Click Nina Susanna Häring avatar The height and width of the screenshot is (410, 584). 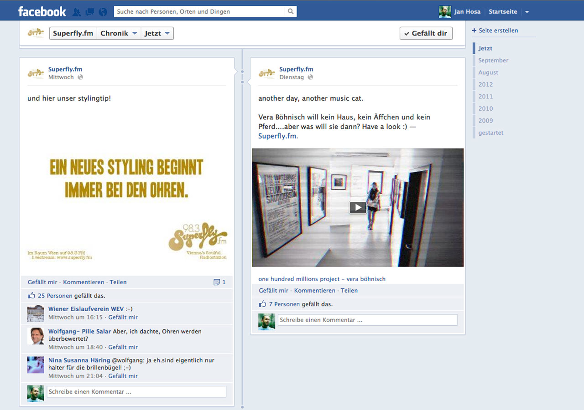pyautogui.click(x=36, y=365)
